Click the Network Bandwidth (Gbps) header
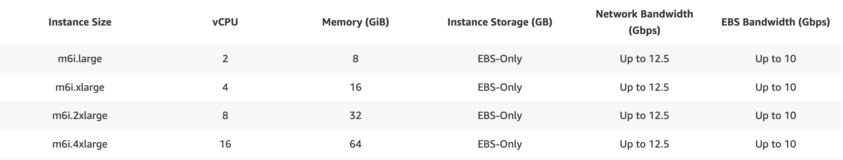This screenshot has width=843, height=160. tap(644, 22)
